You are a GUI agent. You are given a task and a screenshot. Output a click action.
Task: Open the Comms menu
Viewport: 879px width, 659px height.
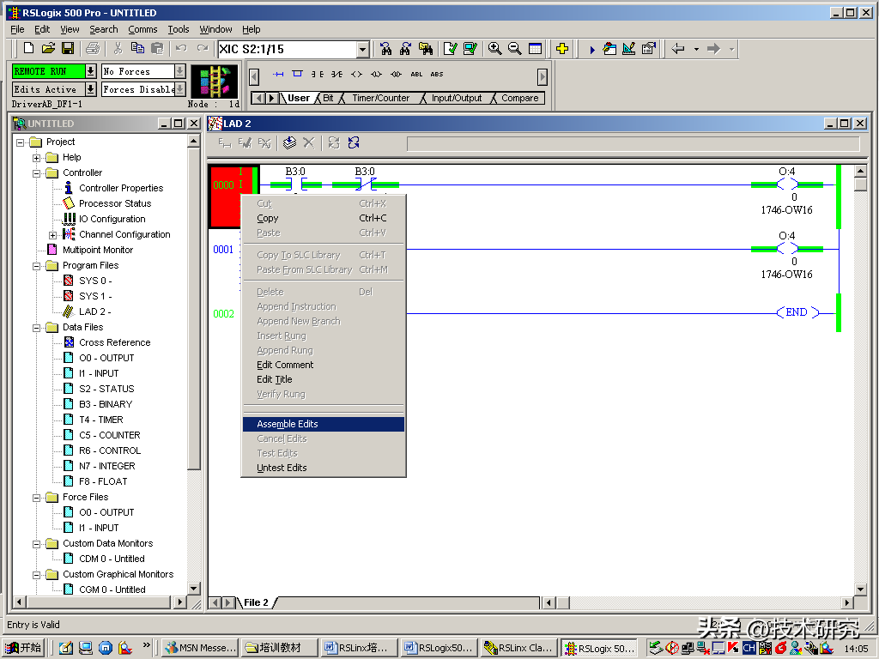pos(142,29)
